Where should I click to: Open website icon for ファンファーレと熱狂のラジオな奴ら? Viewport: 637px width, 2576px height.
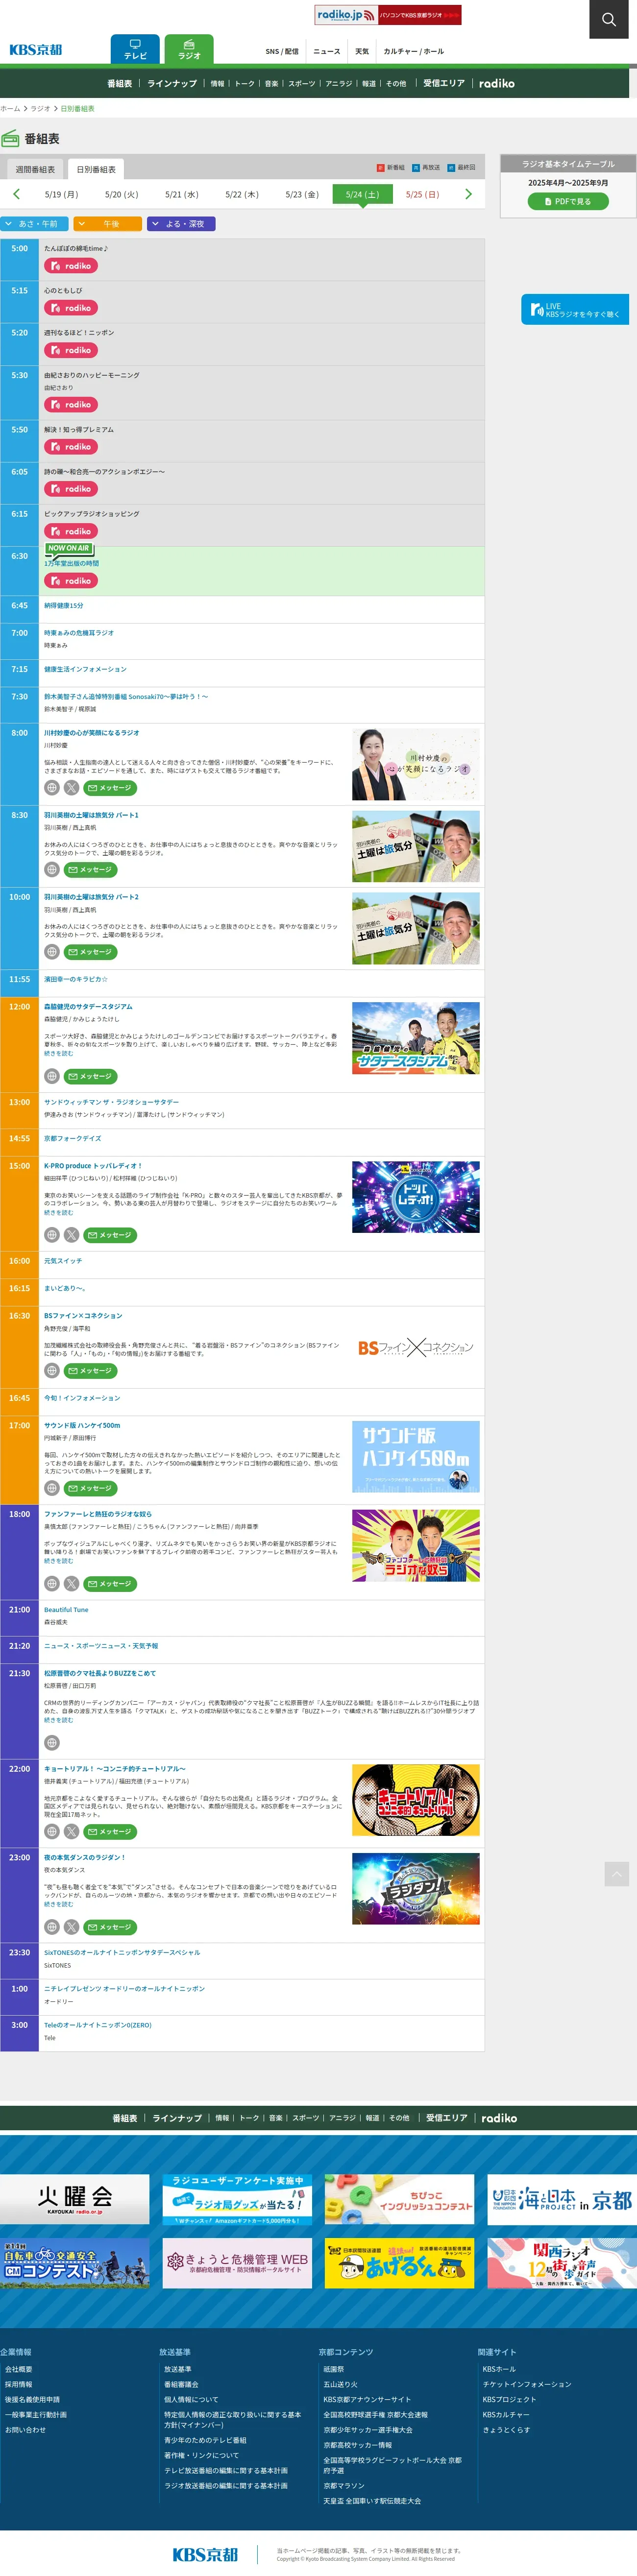click(52, 1584)
